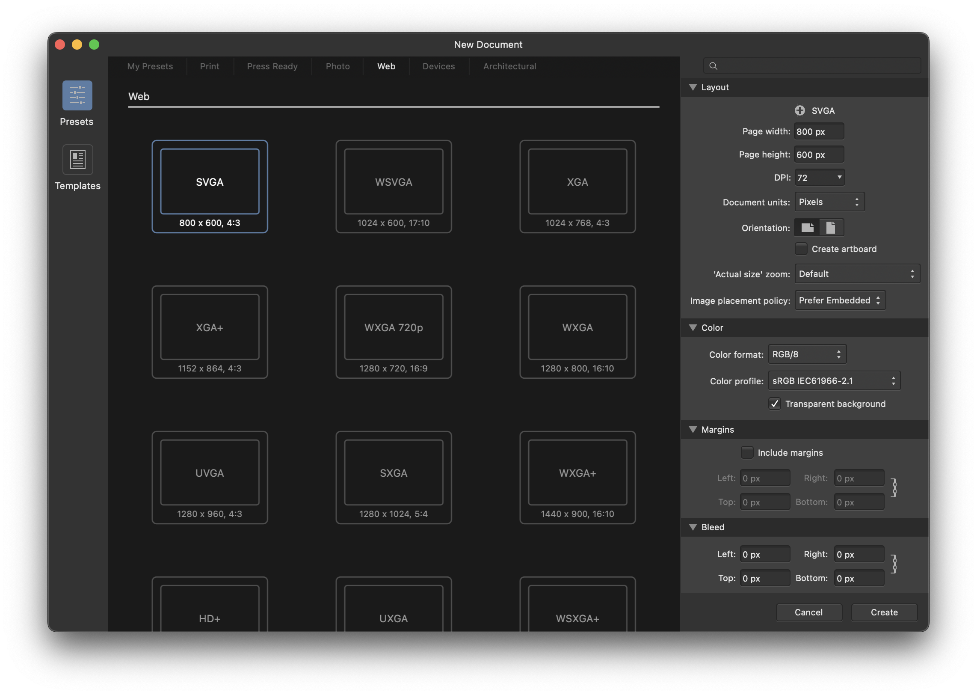The height and width of the screenshot is (695, 977).
Task: Select the SVGA 800 x 600 preset
Action: 210,187
